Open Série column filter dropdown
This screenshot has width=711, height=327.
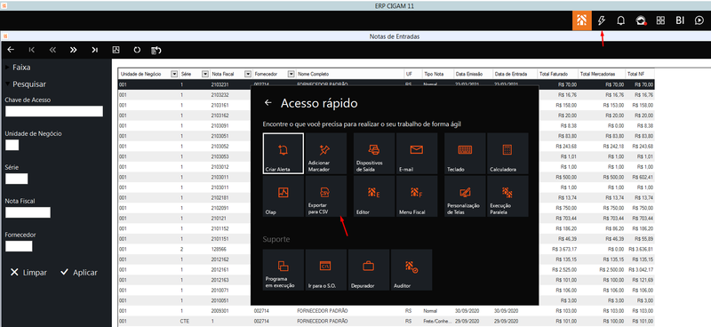pyautogui.click(x=205, y=74)
